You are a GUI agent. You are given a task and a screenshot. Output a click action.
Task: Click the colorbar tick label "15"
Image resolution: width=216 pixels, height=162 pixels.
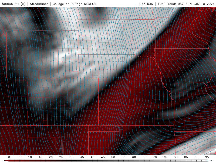pyautogui.click(x=40, y=157)
